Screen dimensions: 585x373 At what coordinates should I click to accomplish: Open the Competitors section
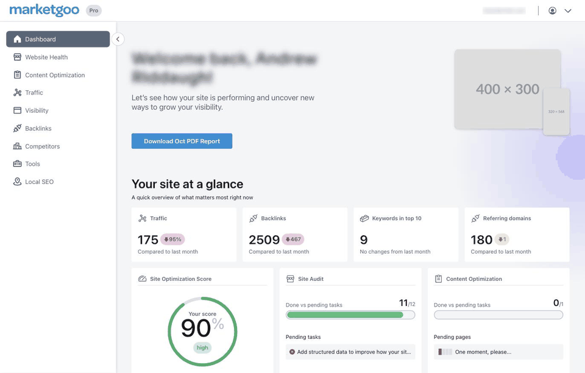[x=58, y=146]
